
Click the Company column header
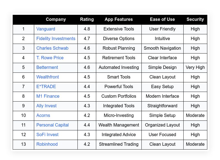click(56, 19)
